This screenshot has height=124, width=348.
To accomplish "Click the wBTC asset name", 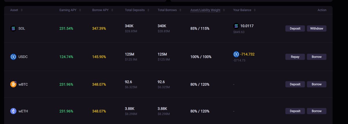I will tap(23, 84).
